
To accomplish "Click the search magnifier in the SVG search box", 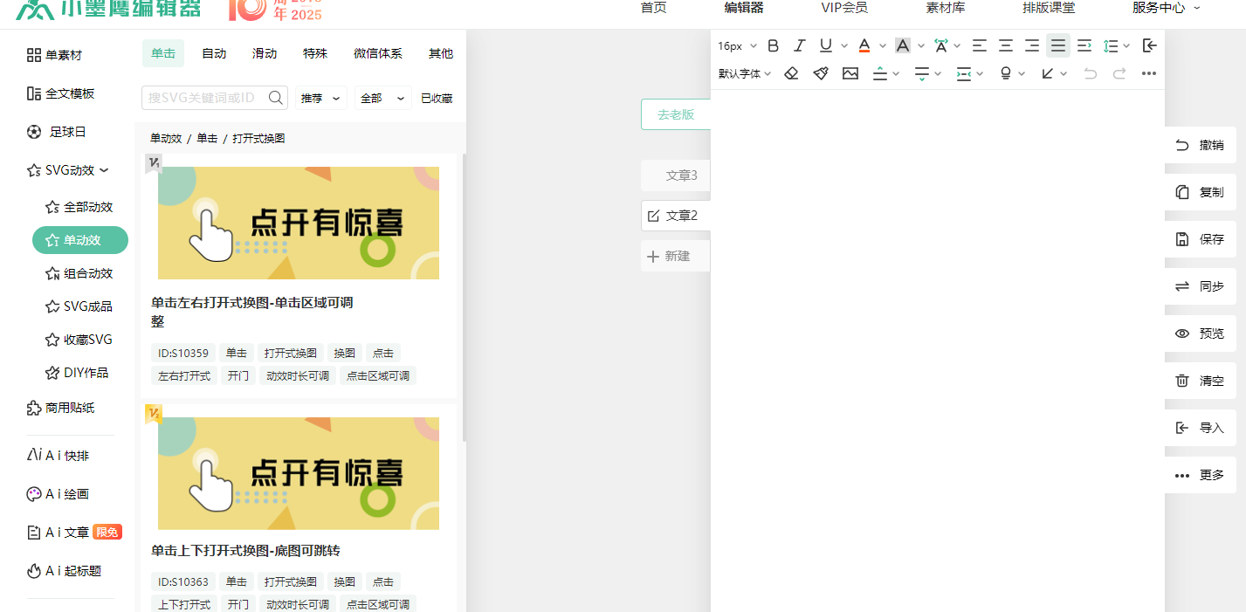I will tap(276, 98).
